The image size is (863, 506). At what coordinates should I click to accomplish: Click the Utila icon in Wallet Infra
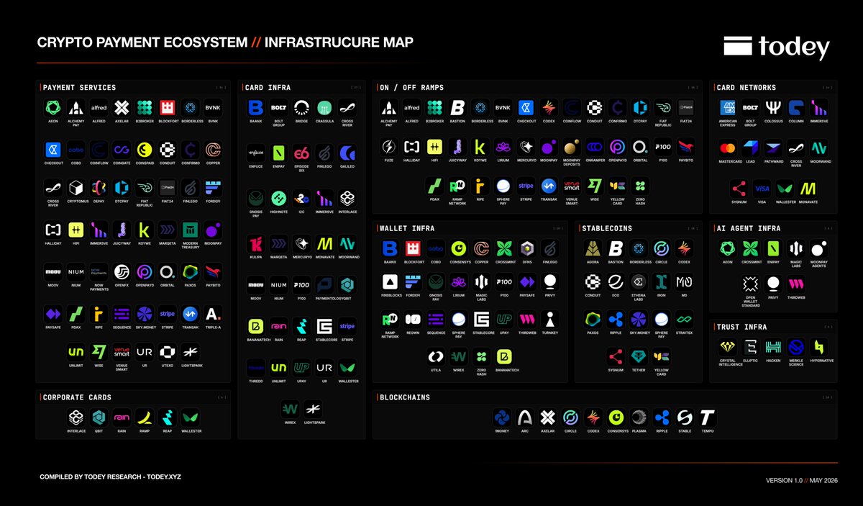(x=435, y=356)
